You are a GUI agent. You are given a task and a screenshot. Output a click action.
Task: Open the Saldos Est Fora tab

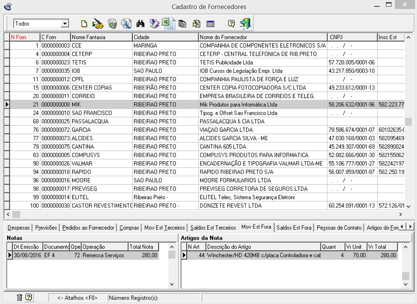coord(294,228)
